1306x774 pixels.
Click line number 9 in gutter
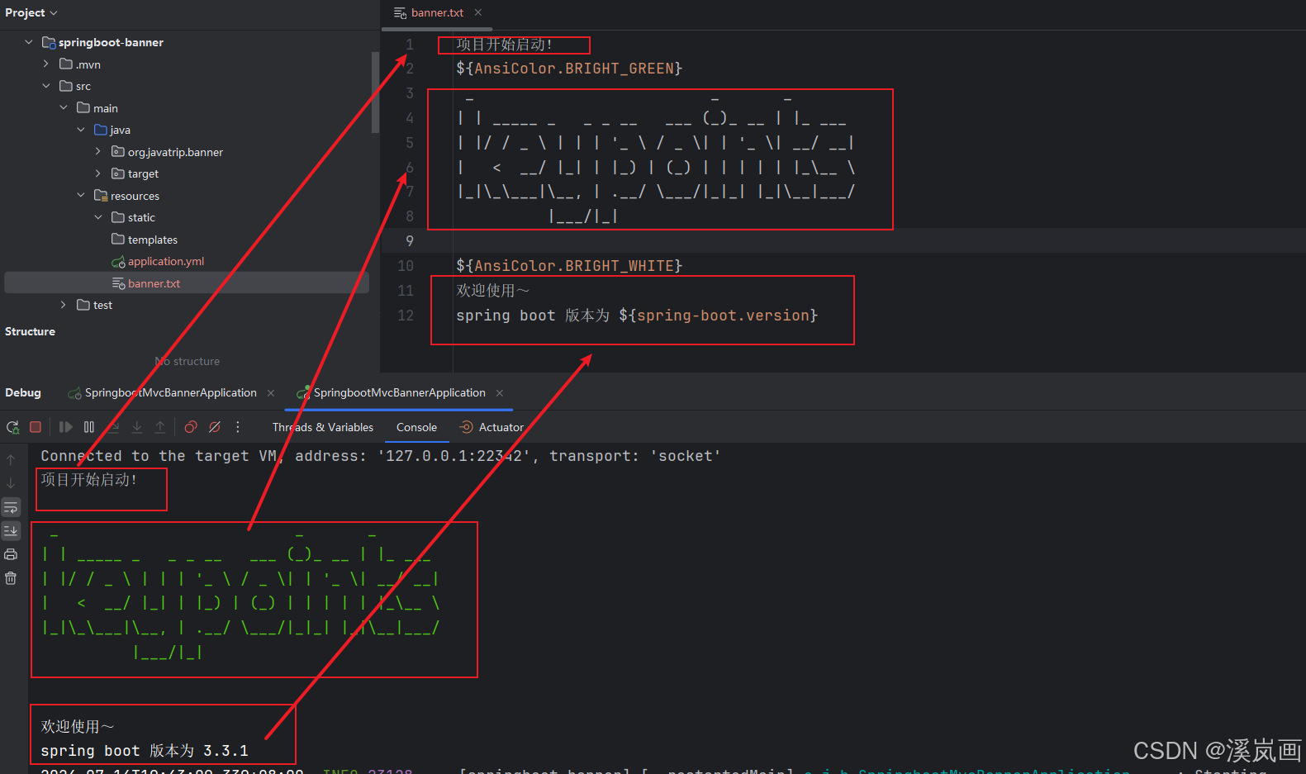(x=409, y=241)
